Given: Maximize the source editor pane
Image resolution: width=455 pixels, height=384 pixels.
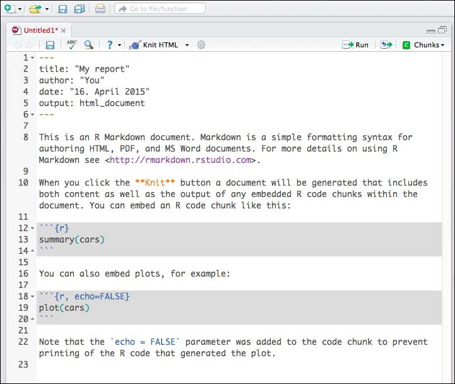Looking at the screenshot, I should tap(442, 30).
